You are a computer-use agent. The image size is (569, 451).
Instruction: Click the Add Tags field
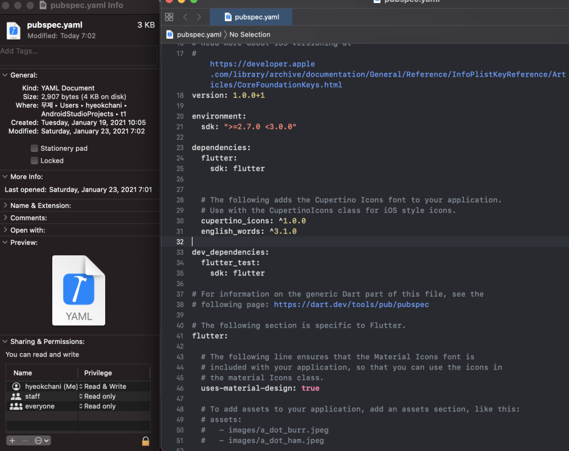click(79, 56)
